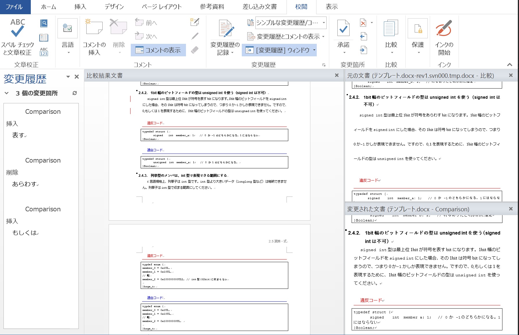Go to next comment (次へ)

(146, 36)
